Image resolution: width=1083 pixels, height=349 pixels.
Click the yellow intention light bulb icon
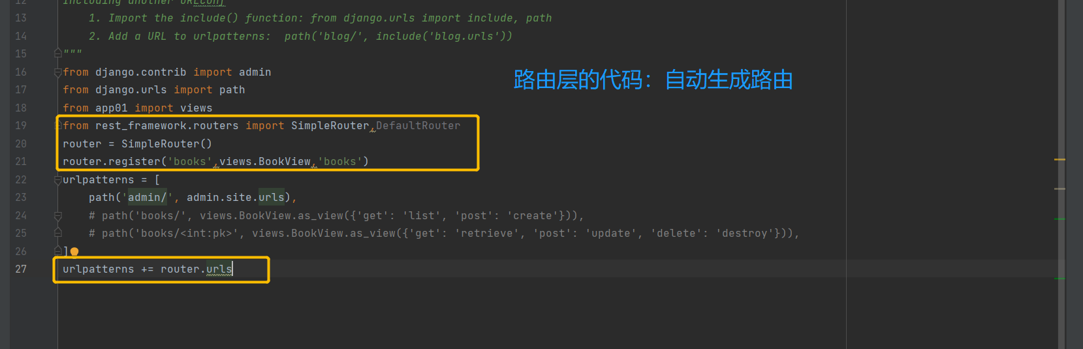(74, 252)
